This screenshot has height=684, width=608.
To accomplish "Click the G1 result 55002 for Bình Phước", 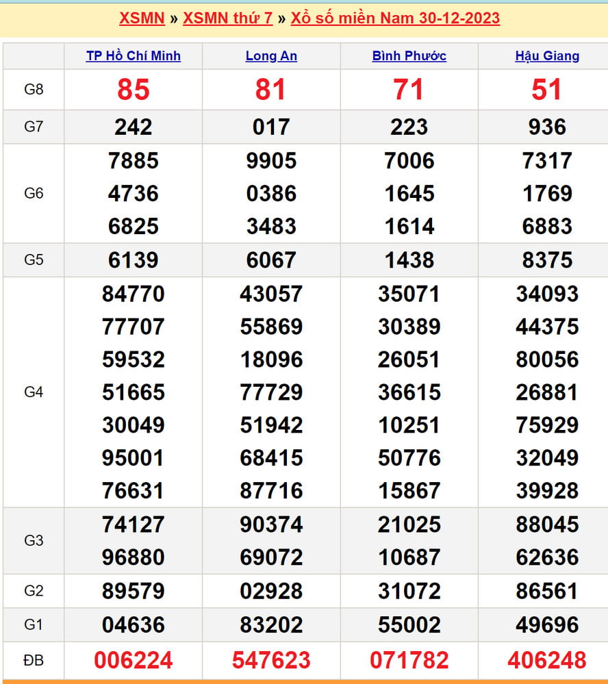I will 409,625.
